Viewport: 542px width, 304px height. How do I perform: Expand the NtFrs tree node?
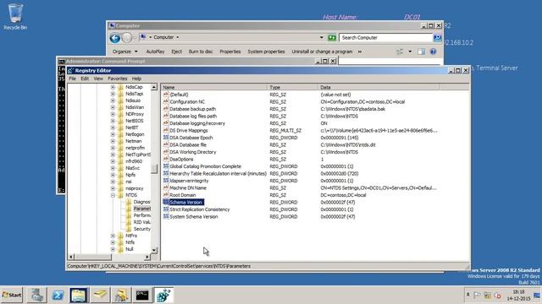tap(113, 236)
